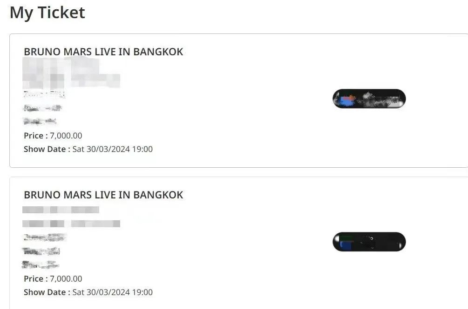Screen dimensions: 468x309
Task: Click the pixelated block under the top ticket's title
Action: [70, 74]
